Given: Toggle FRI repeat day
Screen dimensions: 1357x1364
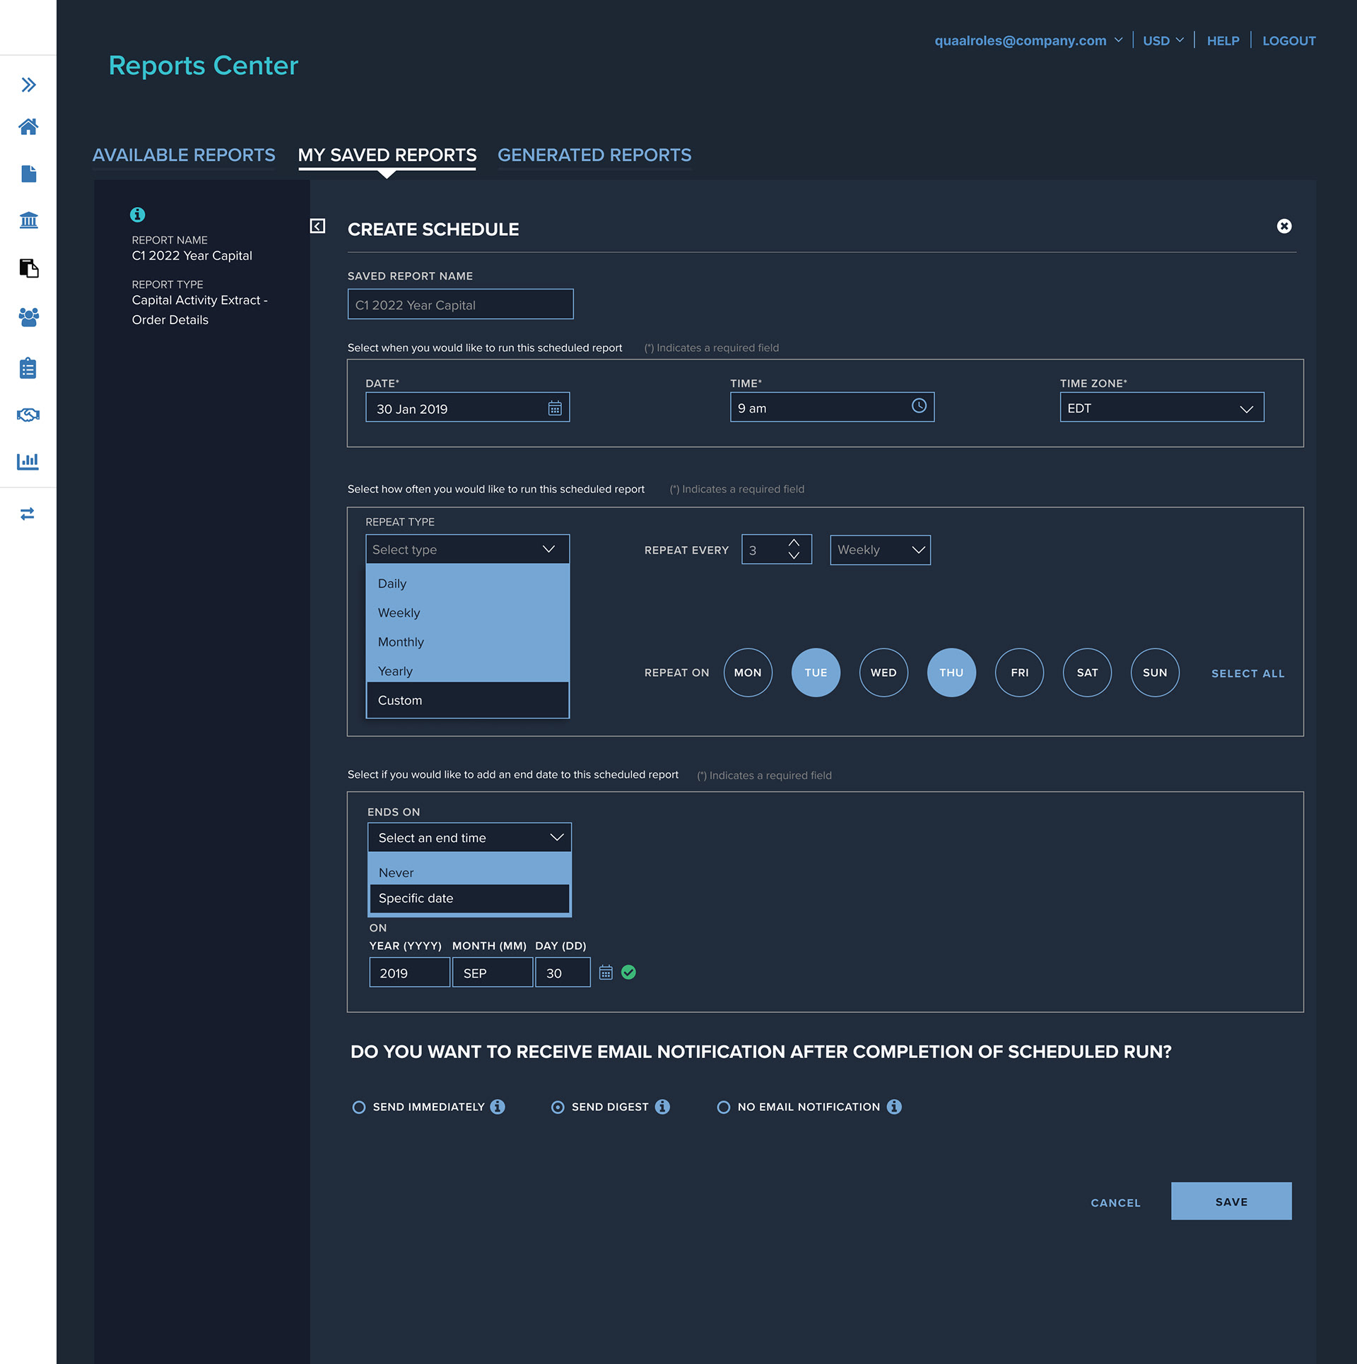Looking at the screenshot, I should 1019,672.
